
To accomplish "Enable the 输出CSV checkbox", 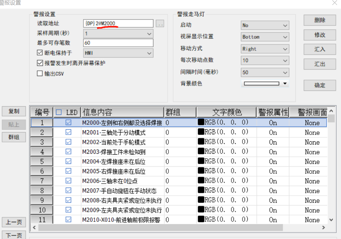I will pyautogui.click(x=40, y=74).
